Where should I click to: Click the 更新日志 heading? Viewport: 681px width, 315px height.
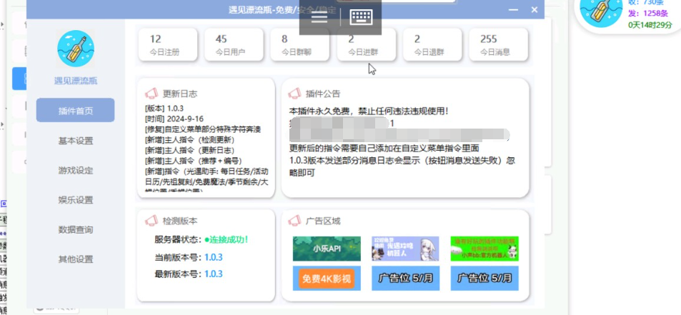(x=180, y=94)
